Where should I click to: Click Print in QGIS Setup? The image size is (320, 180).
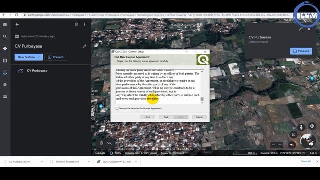click(148, 117)
